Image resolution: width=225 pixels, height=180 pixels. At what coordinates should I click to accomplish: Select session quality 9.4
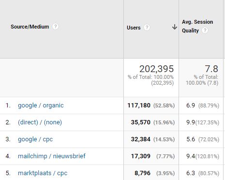[191, 156]
